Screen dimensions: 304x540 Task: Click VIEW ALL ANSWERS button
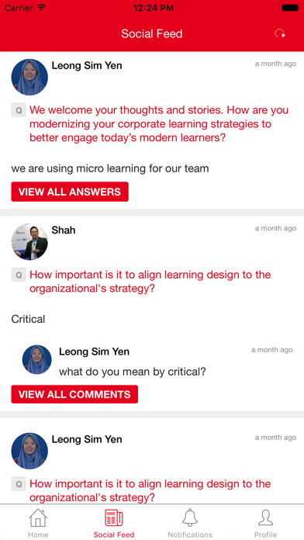tap(70, 192)
